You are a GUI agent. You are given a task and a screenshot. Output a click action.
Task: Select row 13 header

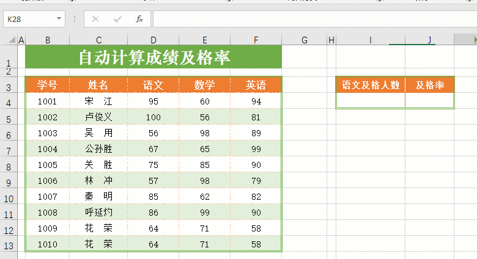8,245
